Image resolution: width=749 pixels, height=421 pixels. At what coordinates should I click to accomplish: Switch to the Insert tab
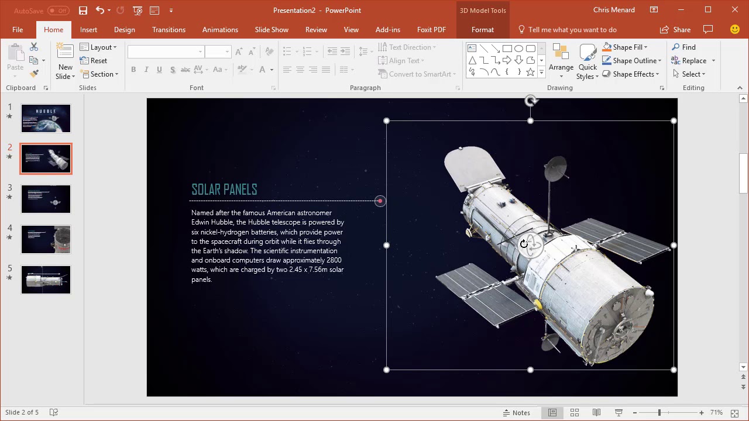click(89, 30)
